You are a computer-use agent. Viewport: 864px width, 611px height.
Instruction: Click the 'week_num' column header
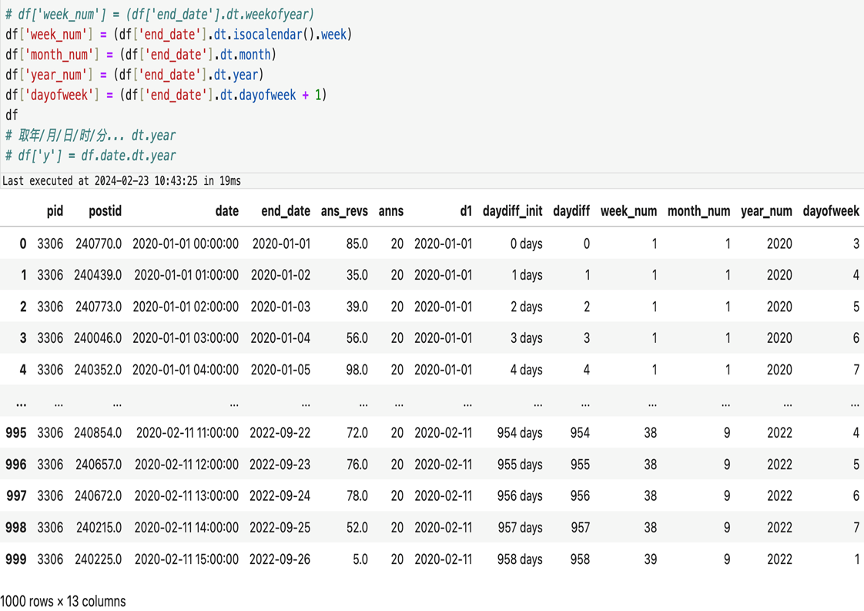(628, 211)
